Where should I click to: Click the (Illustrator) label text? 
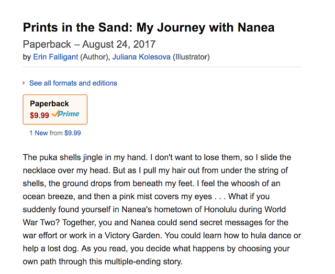tap(191, 57)
